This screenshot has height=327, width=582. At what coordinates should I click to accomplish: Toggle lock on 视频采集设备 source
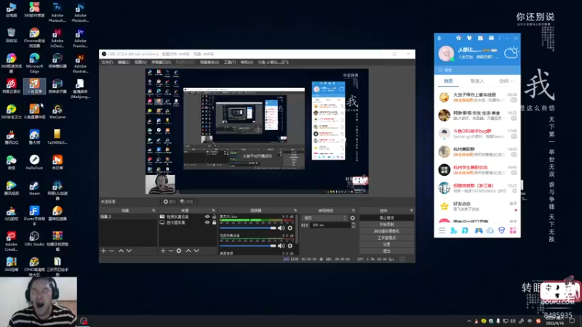(214, 217)
